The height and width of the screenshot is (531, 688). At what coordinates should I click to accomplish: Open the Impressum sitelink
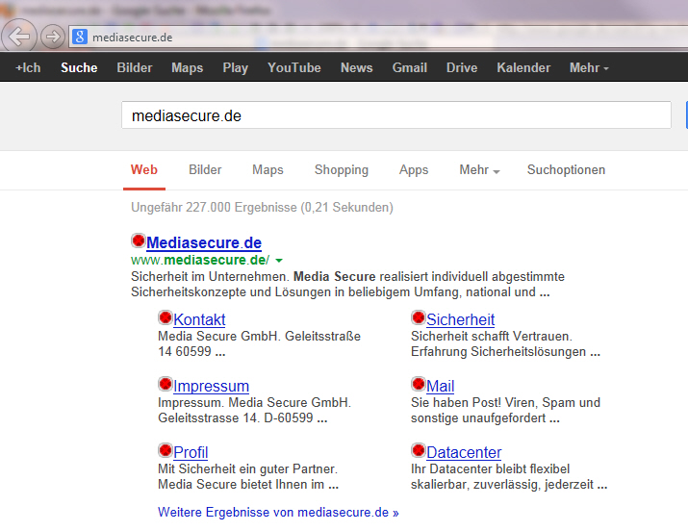click(x=211, y=387)
